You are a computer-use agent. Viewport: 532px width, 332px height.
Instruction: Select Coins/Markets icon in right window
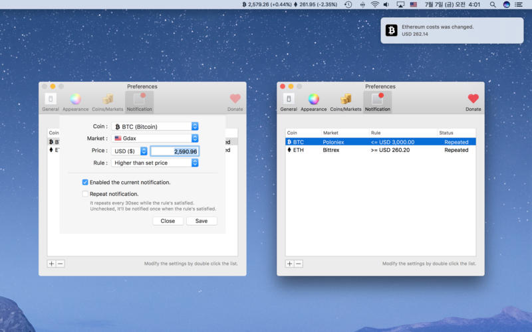[346, 100]
